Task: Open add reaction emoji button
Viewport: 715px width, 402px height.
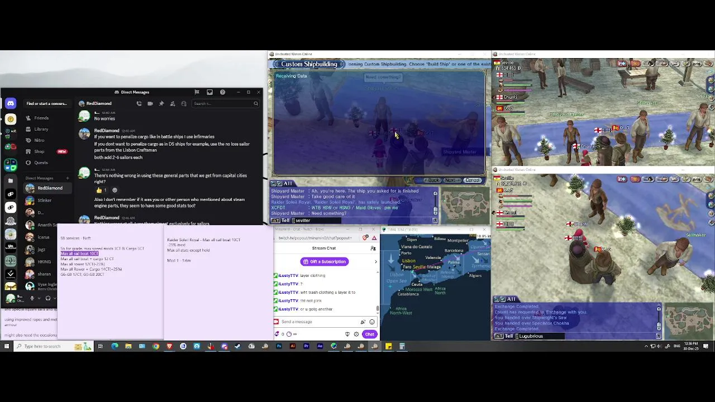Action: tap(115, 190)
